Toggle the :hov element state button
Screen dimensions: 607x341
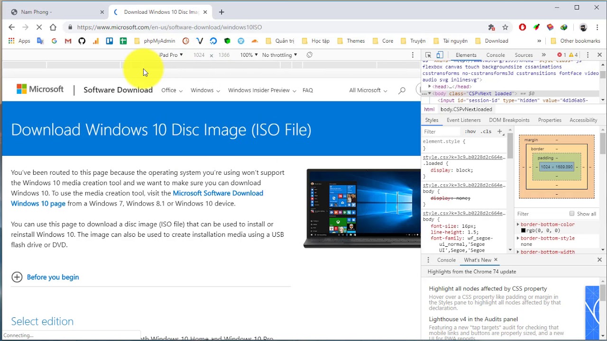[470, 132]
